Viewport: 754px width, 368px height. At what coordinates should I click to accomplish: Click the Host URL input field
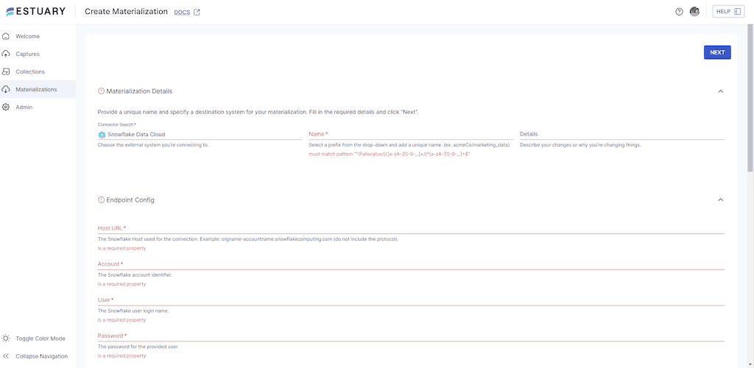411,228
